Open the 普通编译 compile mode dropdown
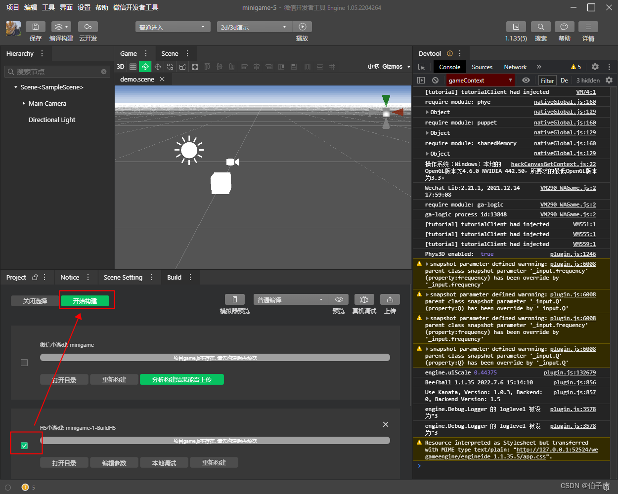Image resolution: width=618 pixels, height=494 pixels. pos(291,300)
